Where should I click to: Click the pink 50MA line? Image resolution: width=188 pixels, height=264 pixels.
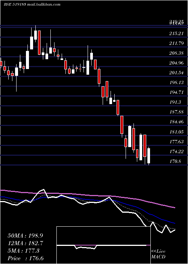point(87,195)
